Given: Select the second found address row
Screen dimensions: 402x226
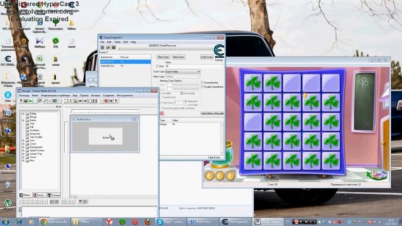Looking at the screenshot, I should pos(126,66).
